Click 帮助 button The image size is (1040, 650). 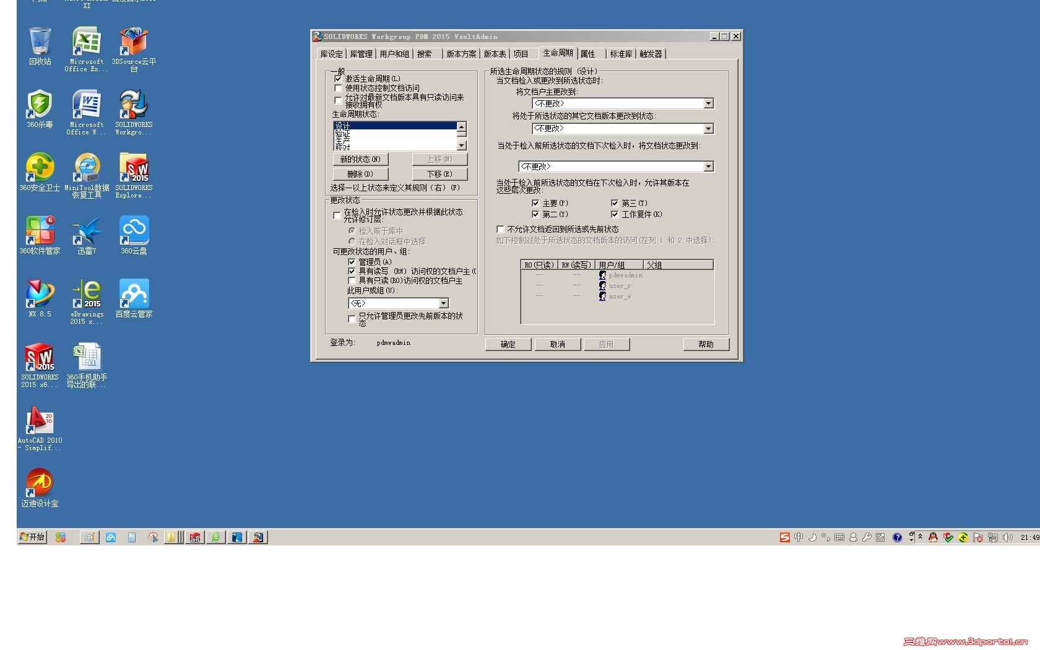point(706,344)
